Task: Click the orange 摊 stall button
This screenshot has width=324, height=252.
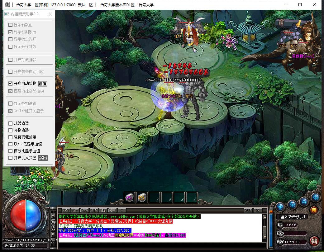Action: coord(314,210)
